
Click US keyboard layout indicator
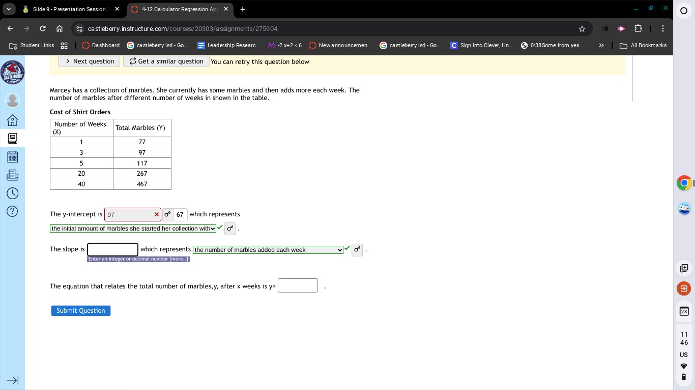(x=684, y=355)
